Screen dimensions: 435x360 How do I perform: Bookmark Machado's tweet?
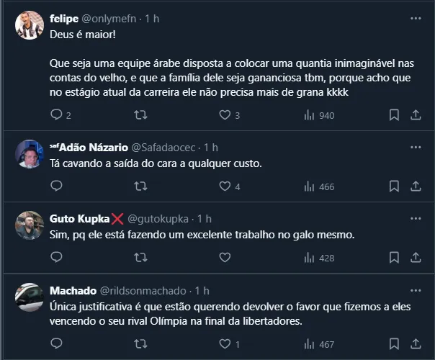394,344
